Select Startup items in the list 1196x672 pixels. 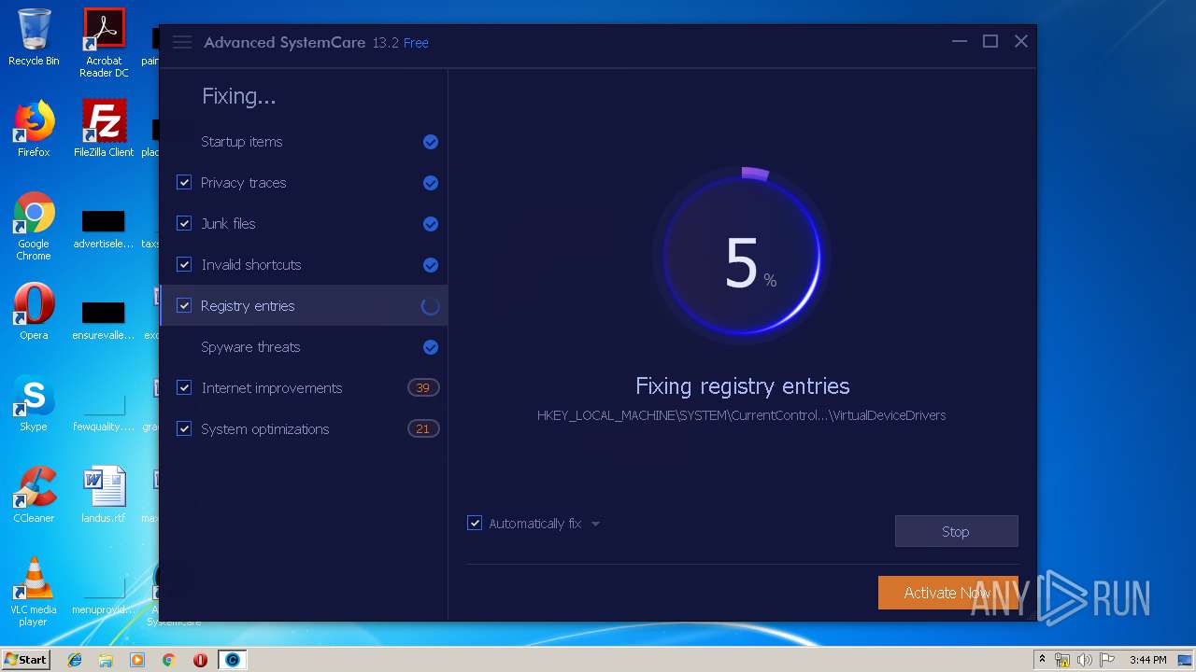tap(242, 142)
